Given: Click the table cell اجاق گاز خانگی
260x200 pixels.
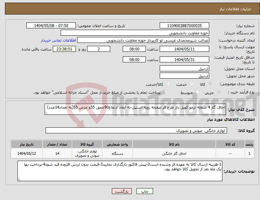Looking at the screenshot, I should click(x=174, y=153).
